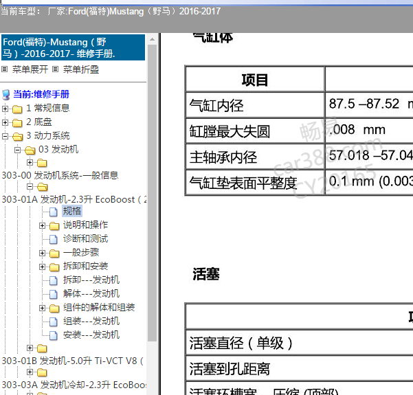Click the 菜单展开 expand-all icon
This screenshot has width=413, height=395.
point(4,69)
